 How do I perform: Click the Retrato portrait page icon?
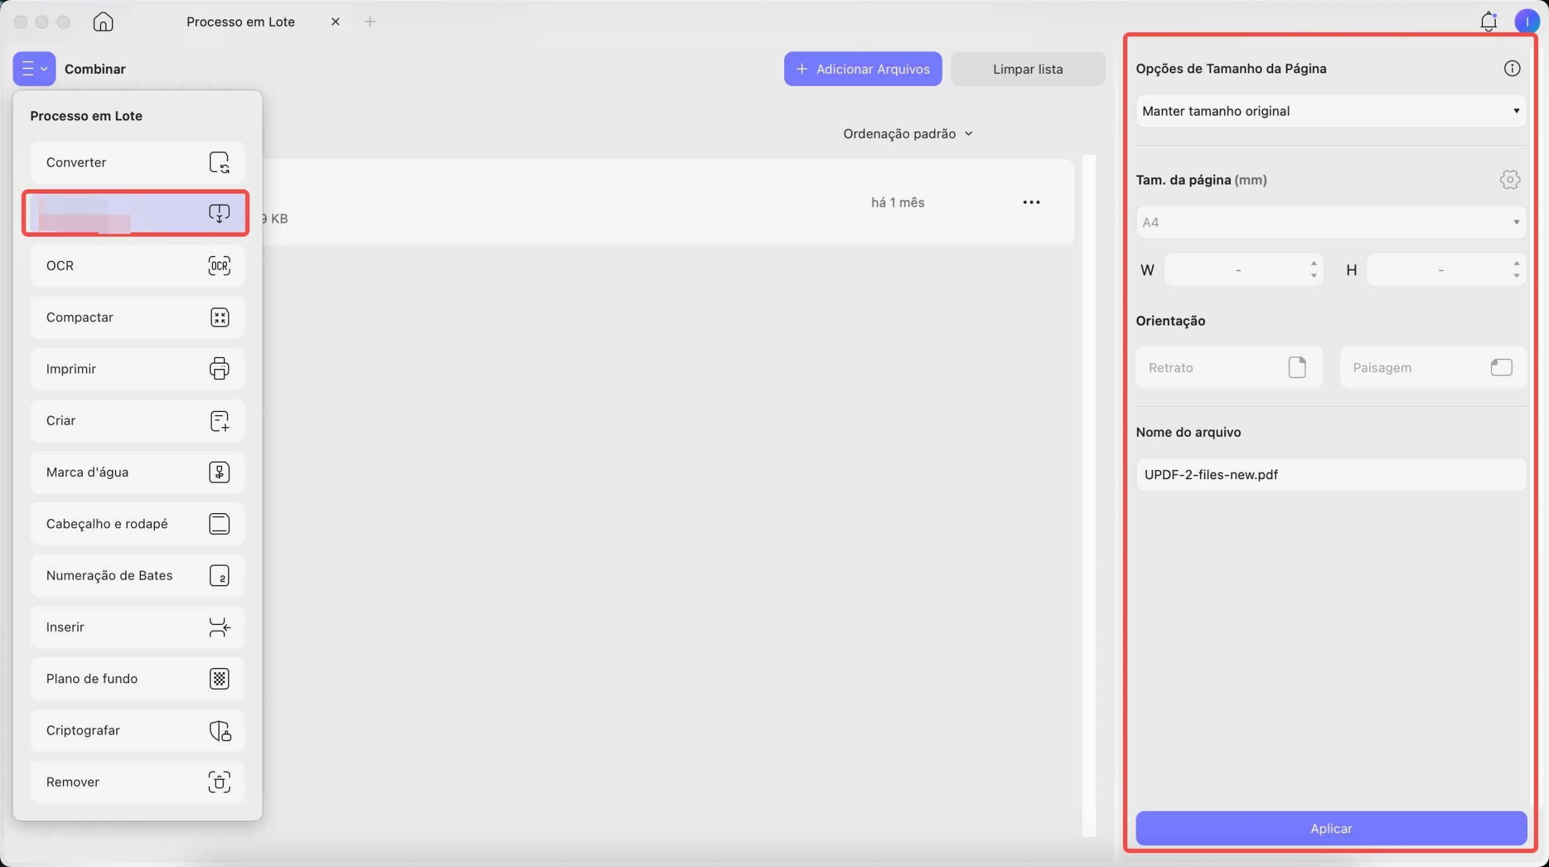click(x=1297, y=367)
